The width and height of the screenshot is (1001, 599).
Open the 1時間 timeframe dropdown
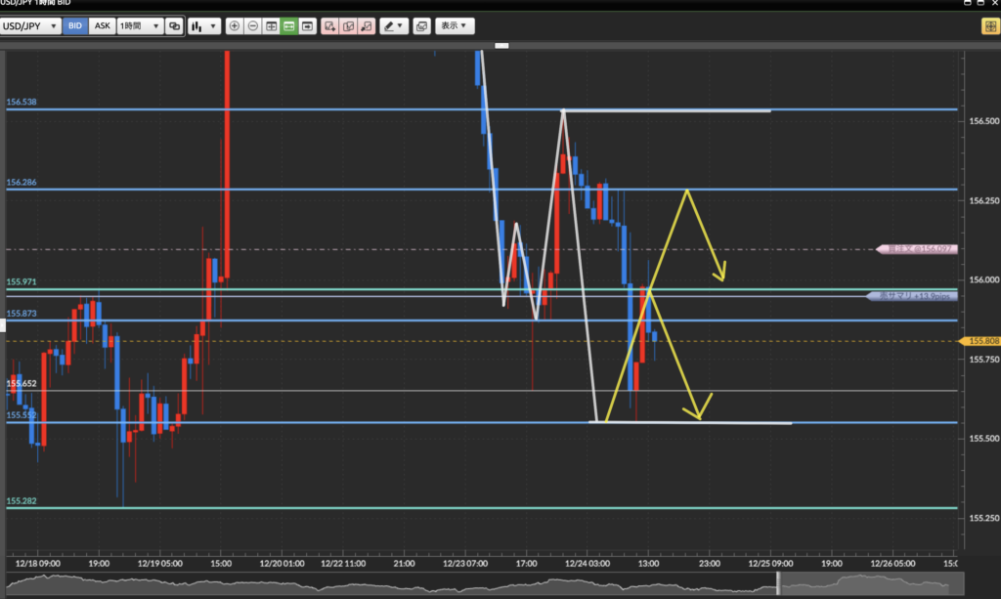(x=139, y=26)
